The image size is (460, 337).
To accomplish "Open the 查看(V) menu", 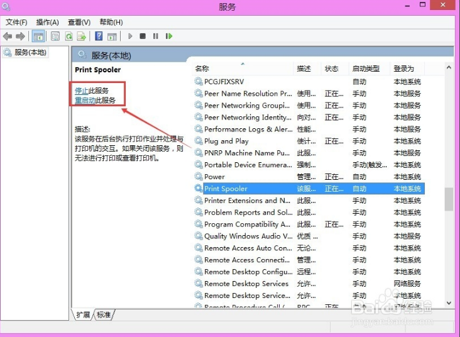I will tap(79, 23).
